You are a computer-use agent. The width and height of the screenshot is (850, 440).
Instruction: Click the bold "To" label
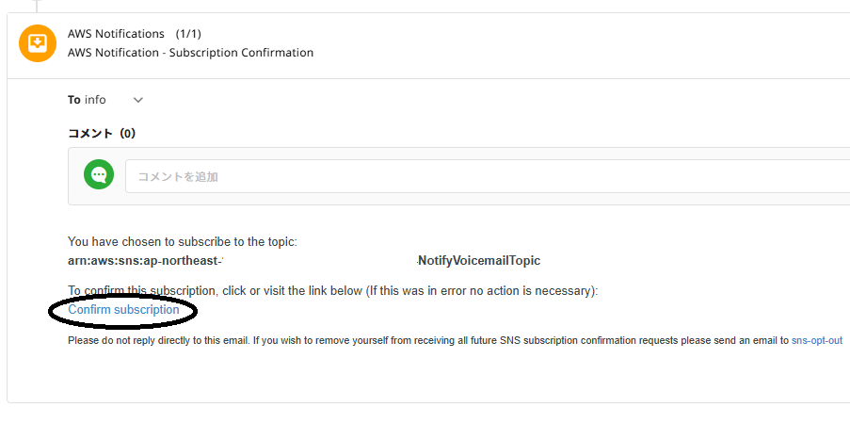click(x=74, y=100)
